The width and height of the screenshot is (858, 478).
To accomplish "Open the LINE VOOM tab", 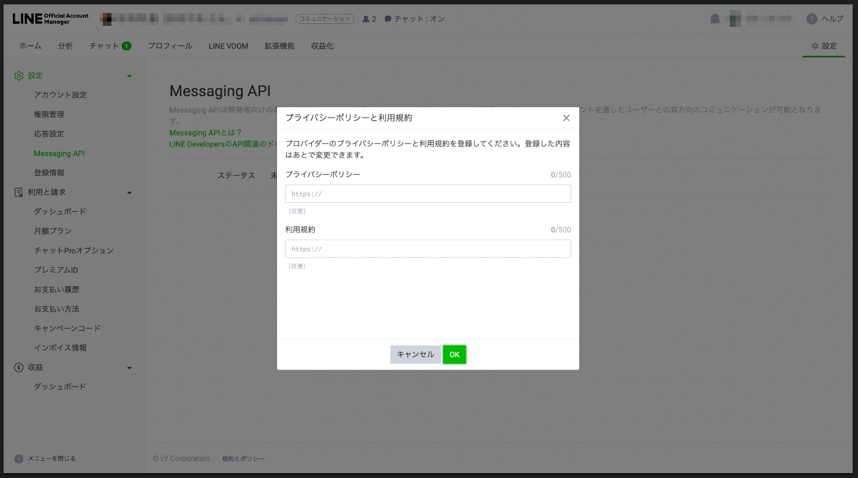I will tap(228, 46).
